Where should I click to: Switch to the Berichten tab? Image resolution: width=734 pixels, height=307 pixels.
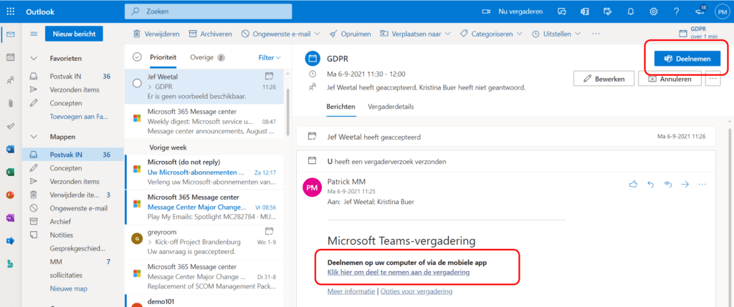[x=340, y=107]
